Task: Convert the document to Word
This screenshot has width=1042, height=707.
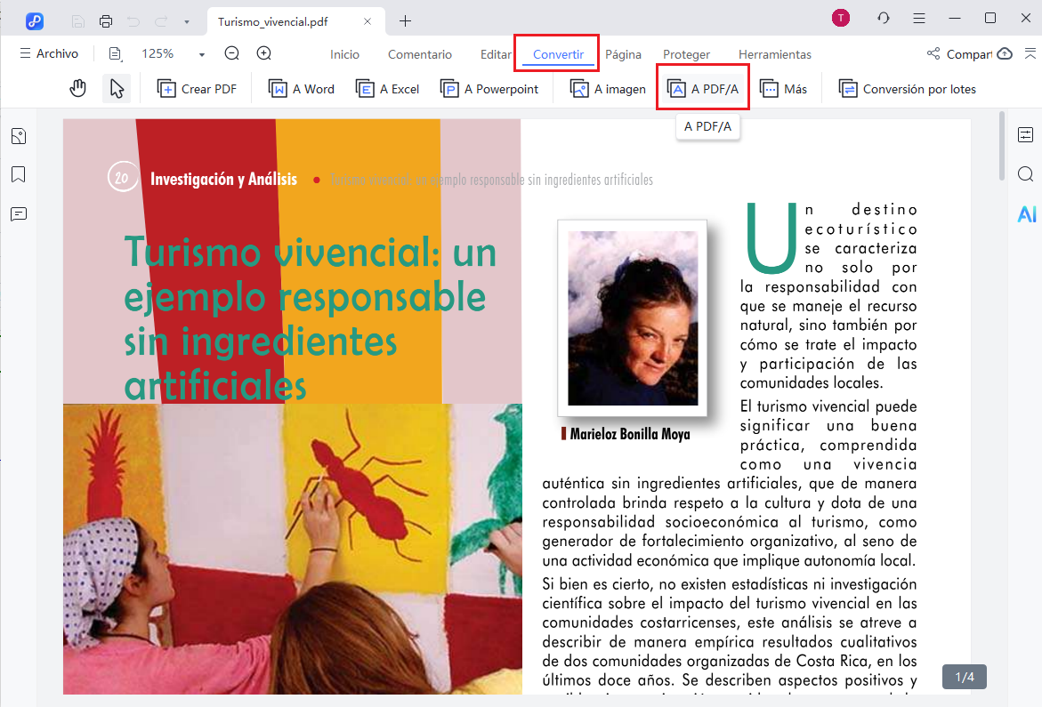Action: (x=302, y=88)
